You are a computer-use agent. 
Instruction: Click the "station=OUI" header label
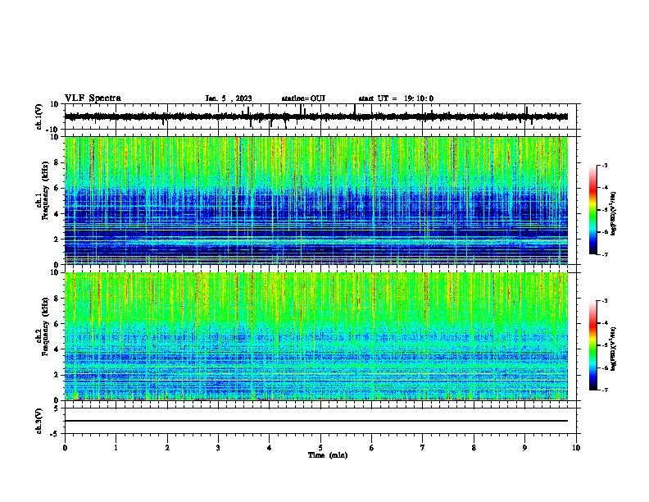(303, 98)
